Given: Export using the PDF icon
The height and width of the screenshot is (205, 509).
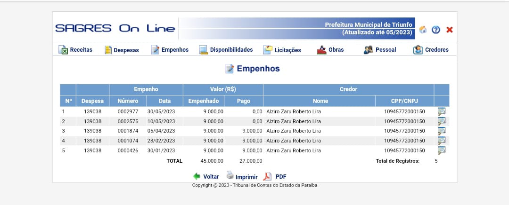Looking at the screenshot, I should click(267, 176).
